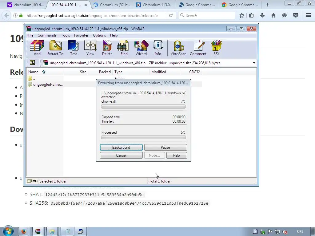
Task: Click the SHA256 hash value on webpage
Action: pyautogui.click(x=130, y=203)
